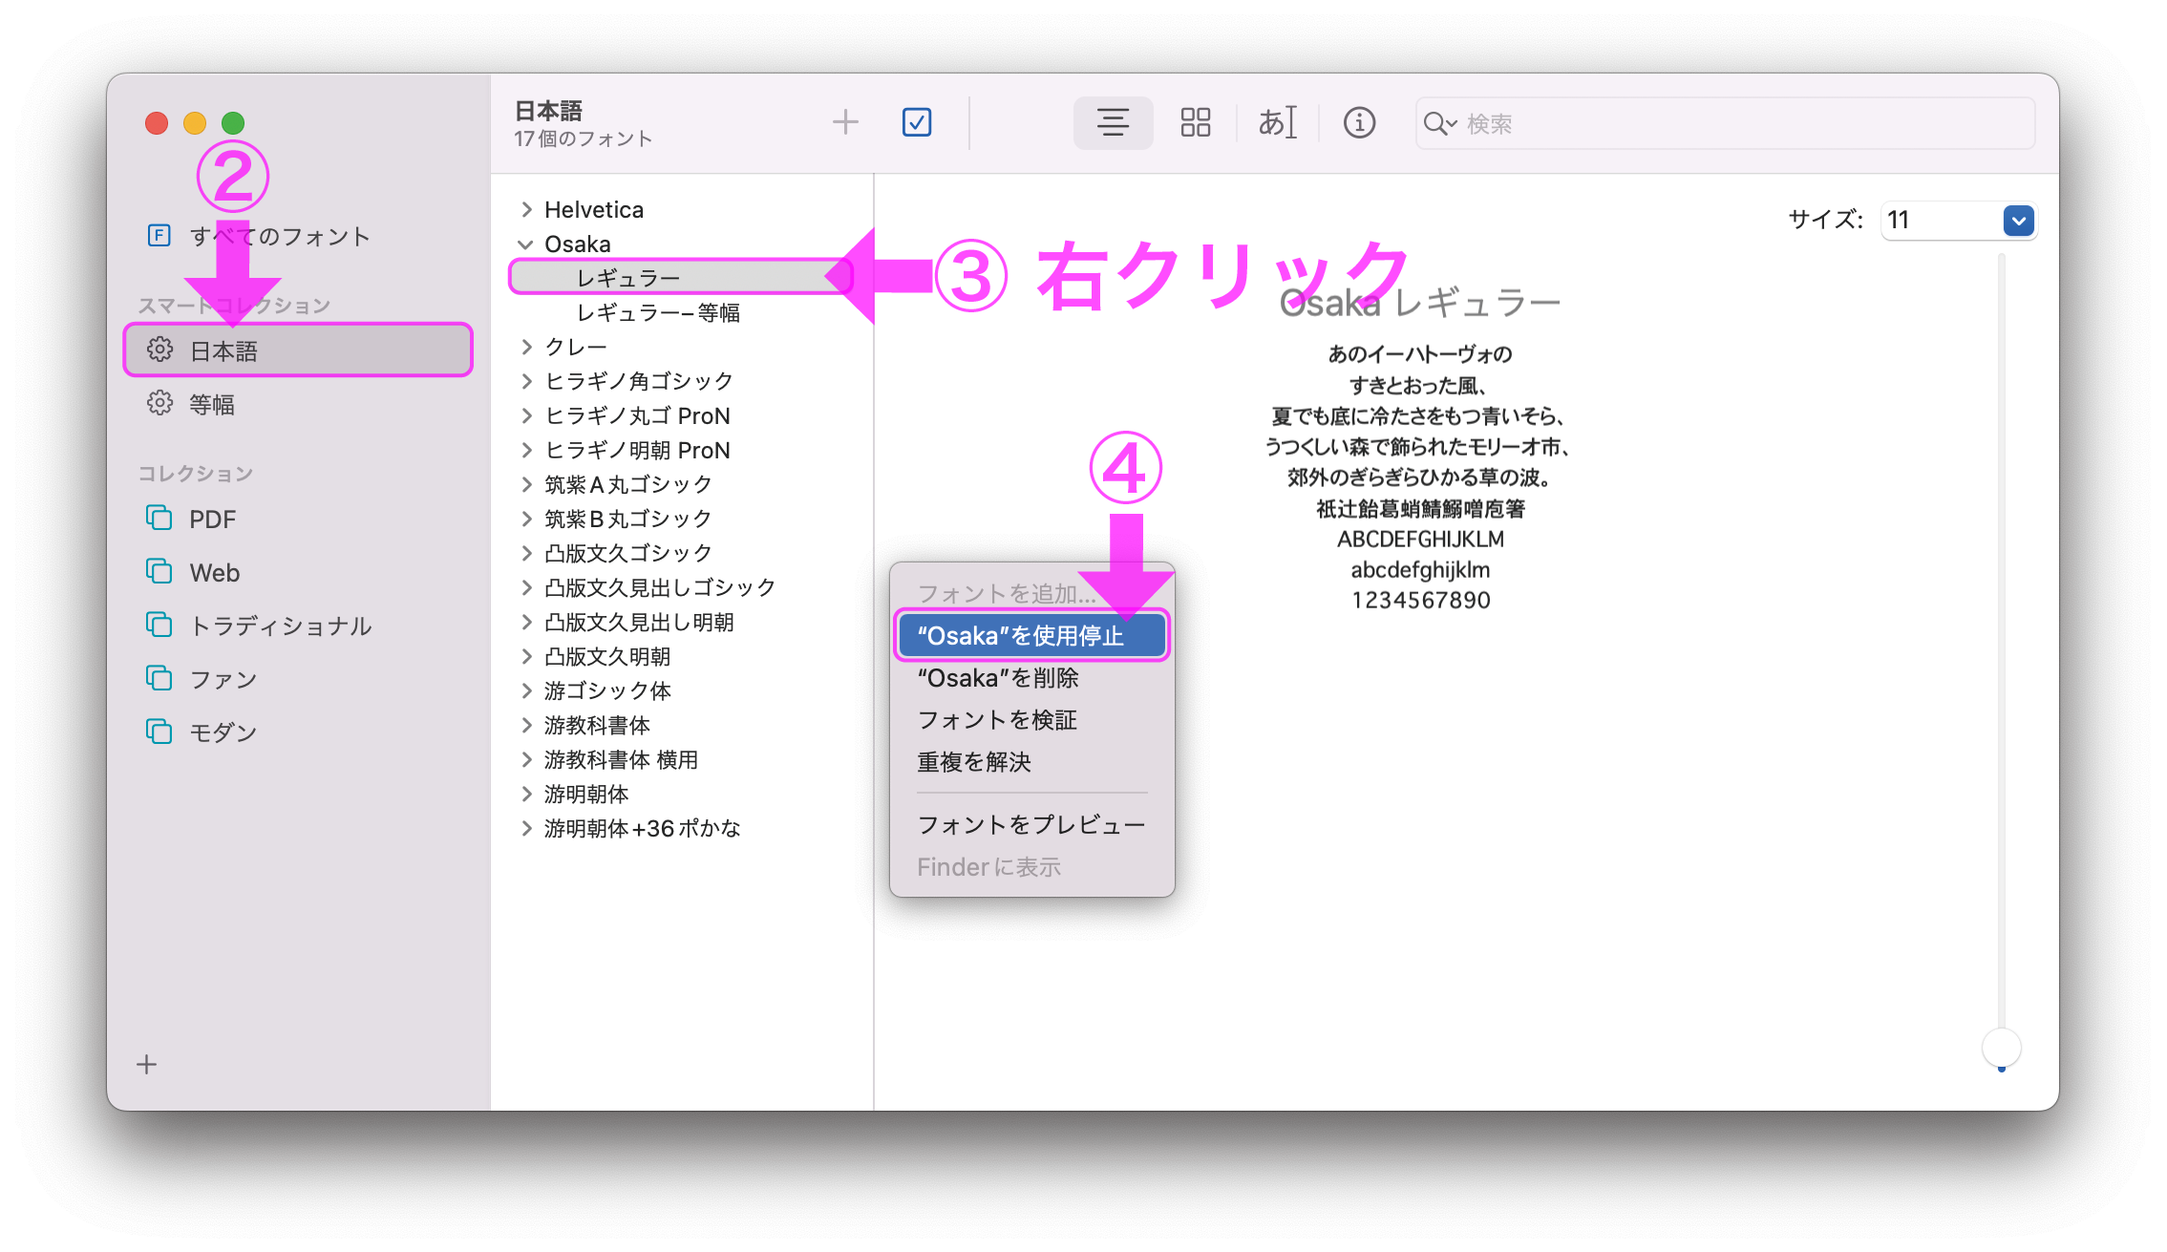Collapse the Osaka font family
Screen dimensions: 2167x1252
[525, 244]
